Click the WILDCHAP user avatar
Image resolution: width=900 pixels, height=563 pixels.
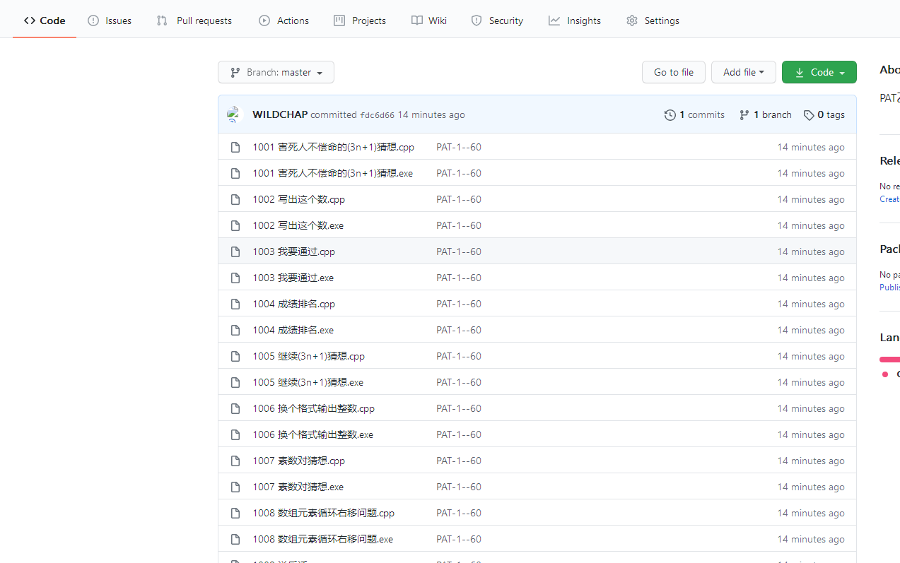(235, 114)
